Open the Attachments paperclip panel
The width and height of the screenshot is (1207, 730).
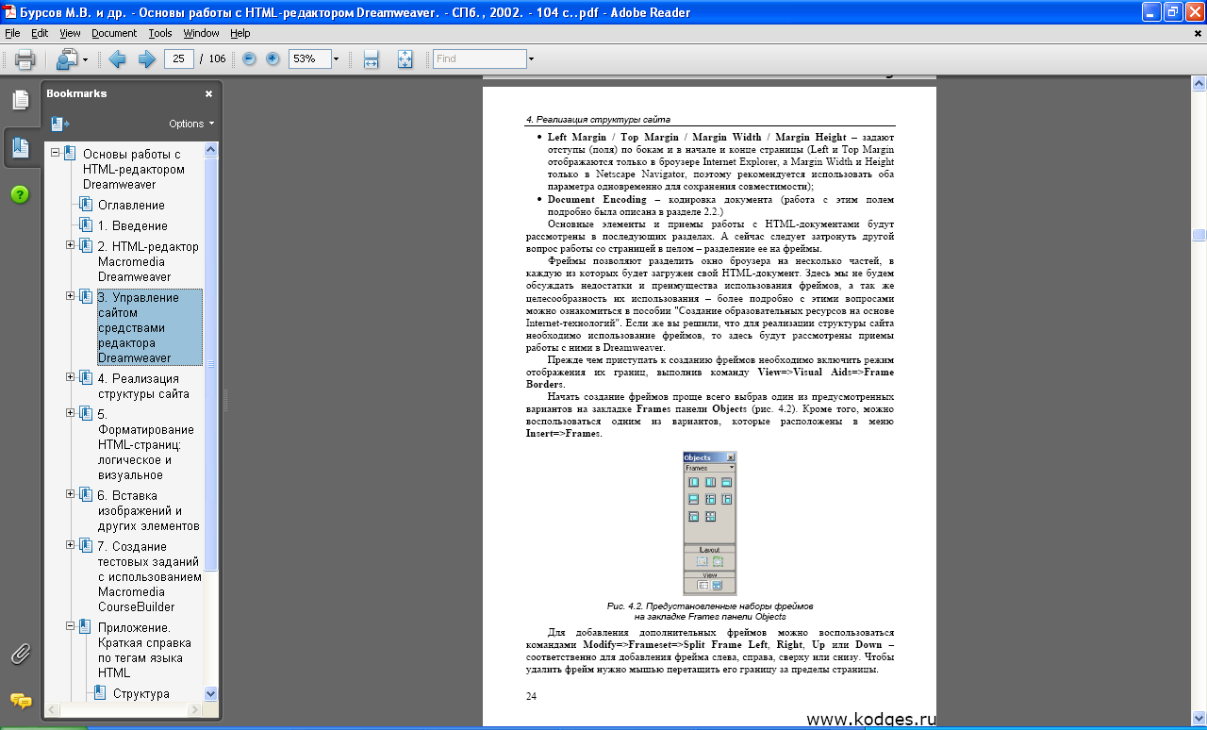coord(20,653)
